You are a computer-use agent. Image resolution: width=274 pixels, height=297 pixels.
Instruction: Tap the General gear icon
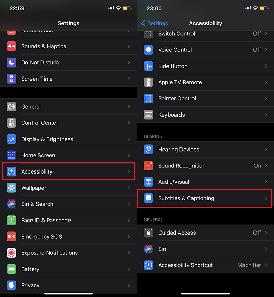(11, 107)
